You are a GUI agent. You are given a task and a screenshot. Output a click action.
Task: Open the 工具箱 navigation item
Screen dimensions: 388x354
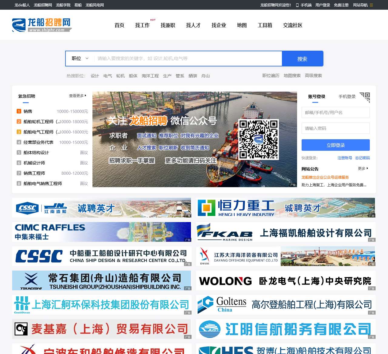(265, 25)
